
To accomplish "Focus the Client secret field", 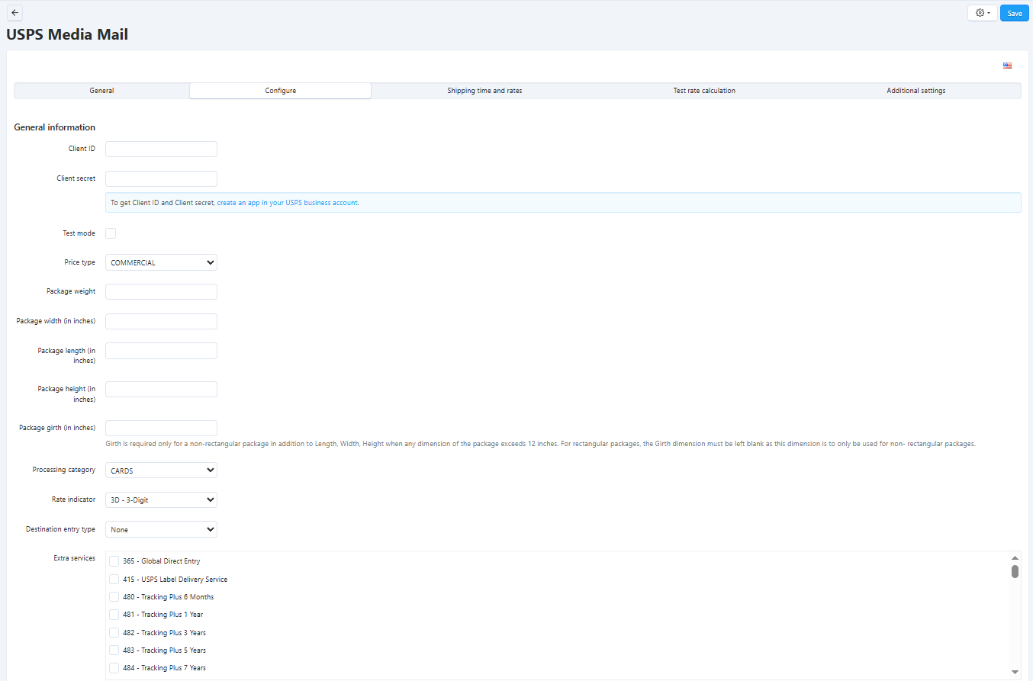I will [x=161, y=178].
